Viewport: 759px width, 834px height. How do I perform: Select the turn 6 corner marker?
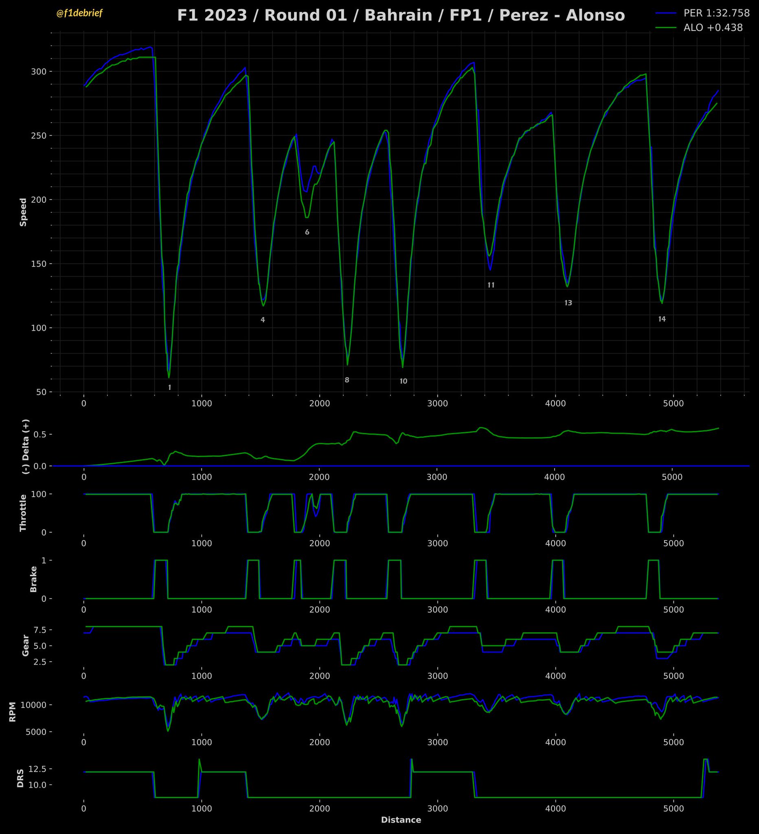pos(307,232)
